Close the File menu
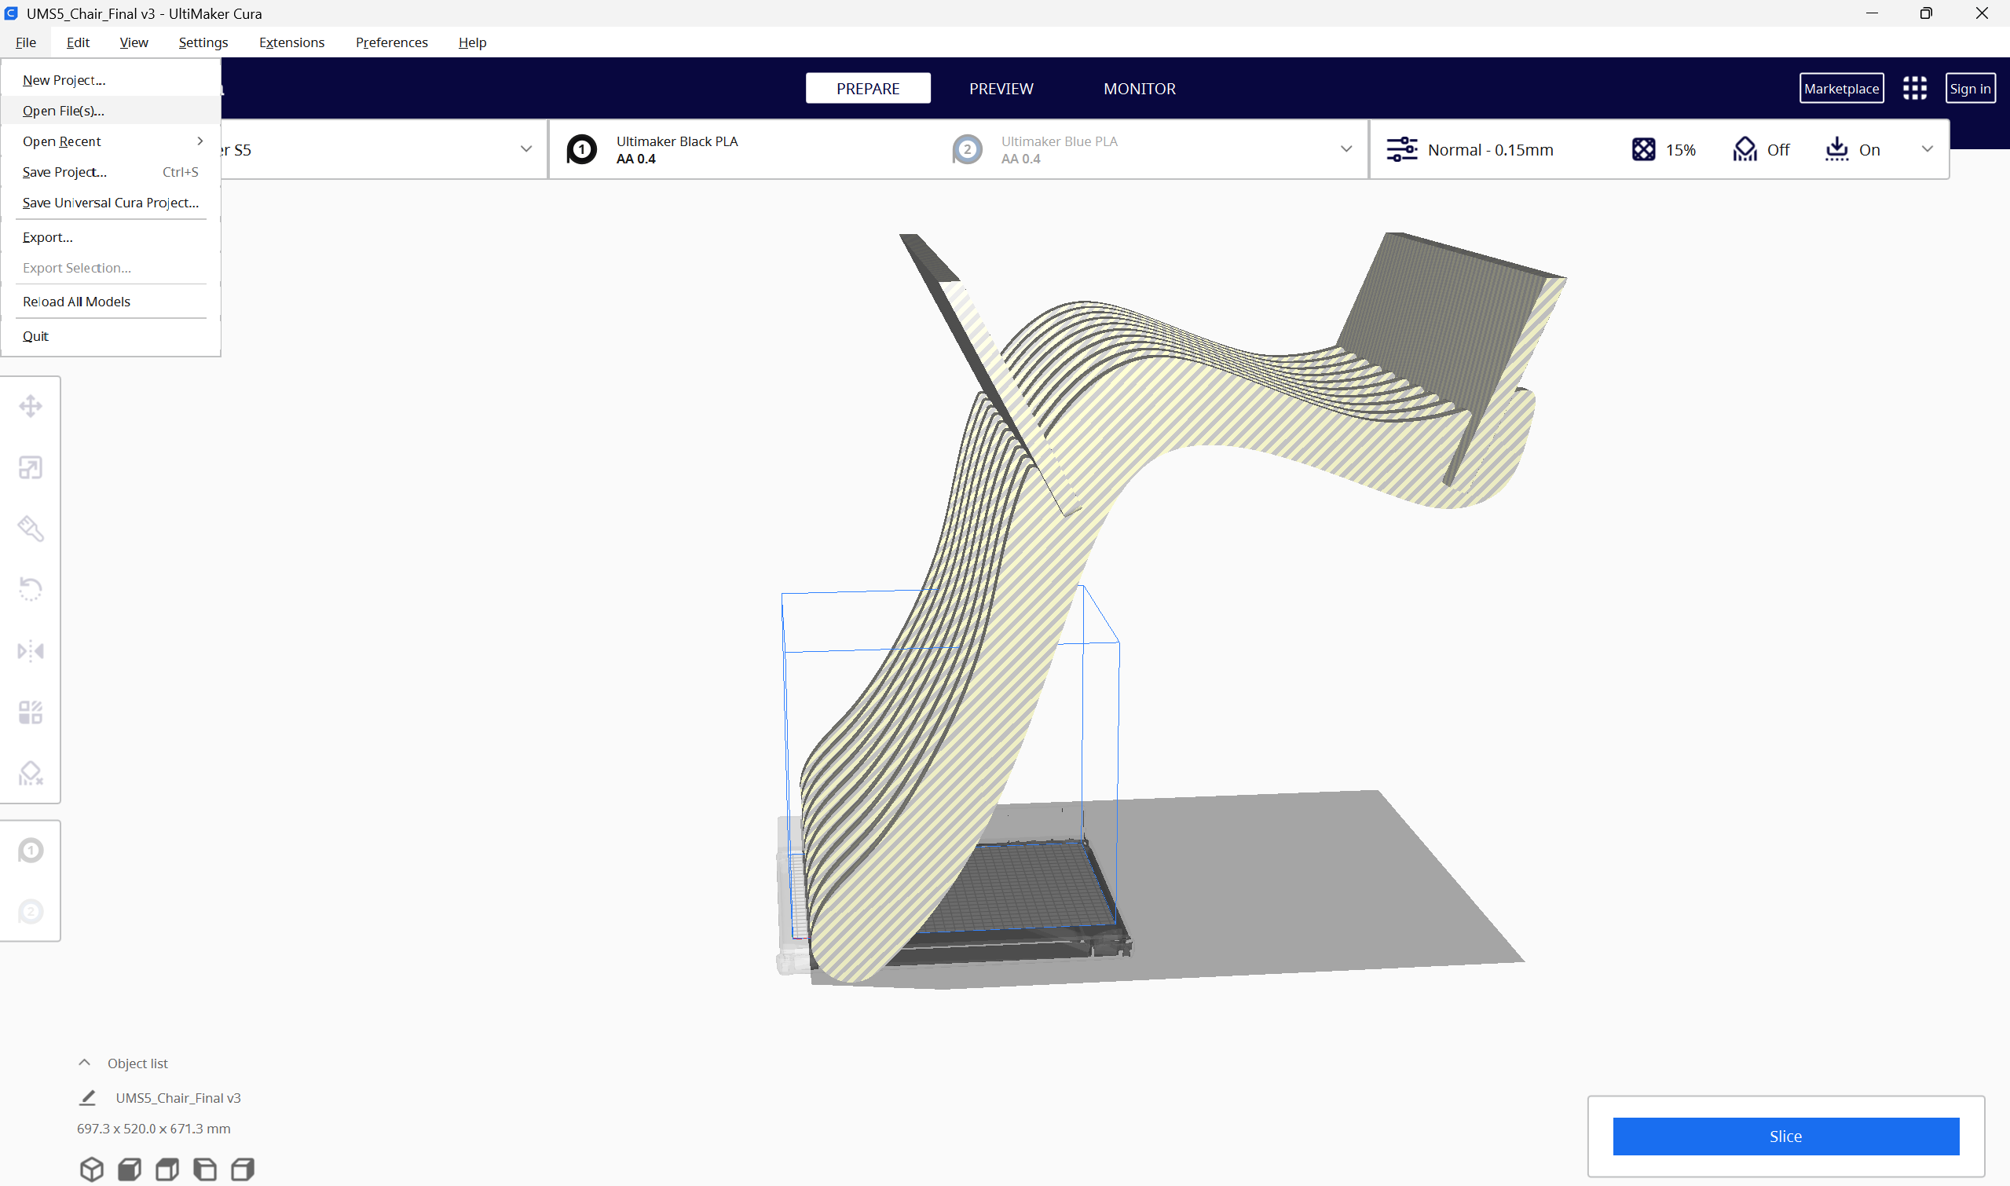The width and height of the screenshot is (2010, 1186). [x=26, y=42]
